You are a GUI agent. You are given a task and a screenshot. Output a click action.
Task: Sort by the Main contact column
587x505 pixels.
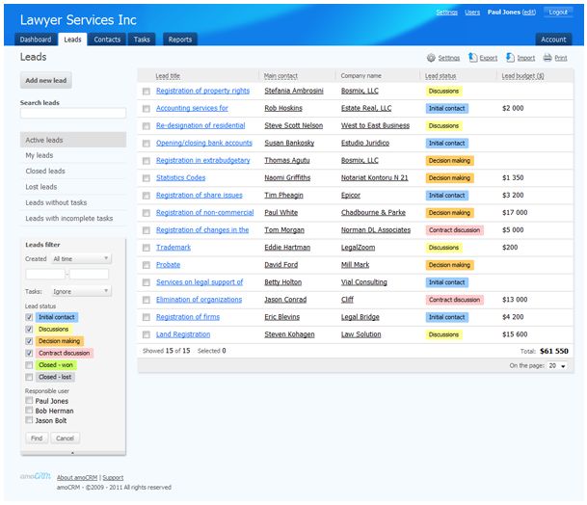pos(280,76)
